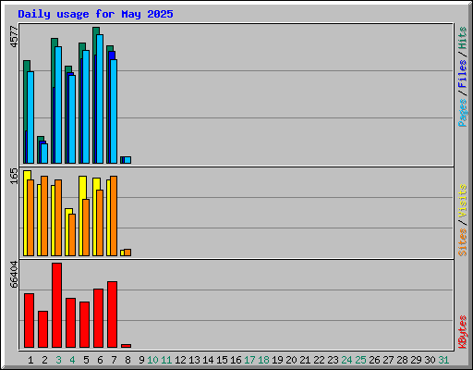Click the 'Daily usage for May 2025' title
This screenshot has height=370, width=473.
[x=95, y=14]
